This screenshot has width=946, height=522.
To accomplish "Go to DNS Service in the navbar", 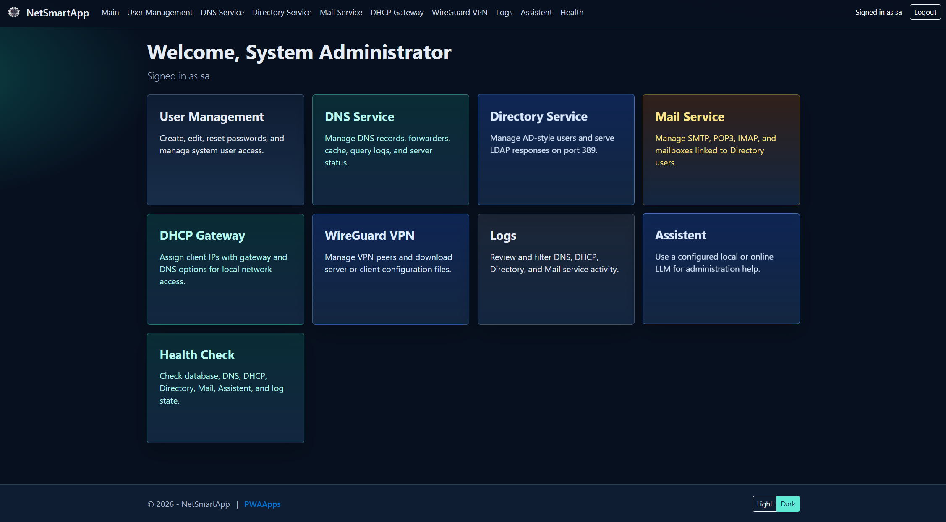I will point(222,12).
